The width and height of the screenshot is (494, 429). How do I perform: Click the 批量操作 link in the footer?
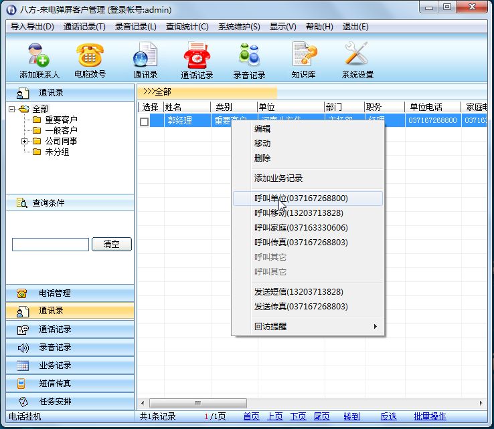430,416
